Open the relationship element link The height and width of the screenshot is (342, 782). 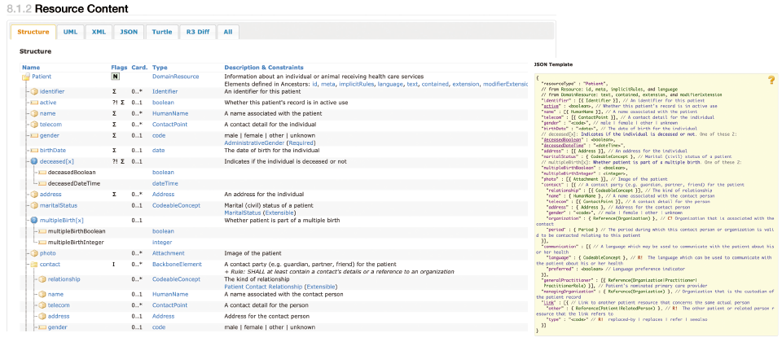click(64, 279)
